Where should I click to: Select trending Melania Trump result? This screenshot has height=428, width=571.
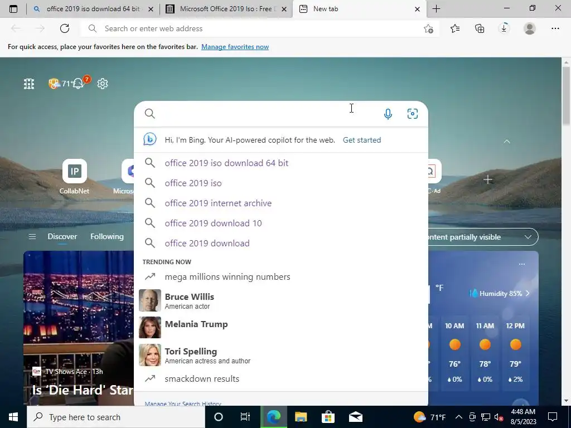(x=281, y=327)
